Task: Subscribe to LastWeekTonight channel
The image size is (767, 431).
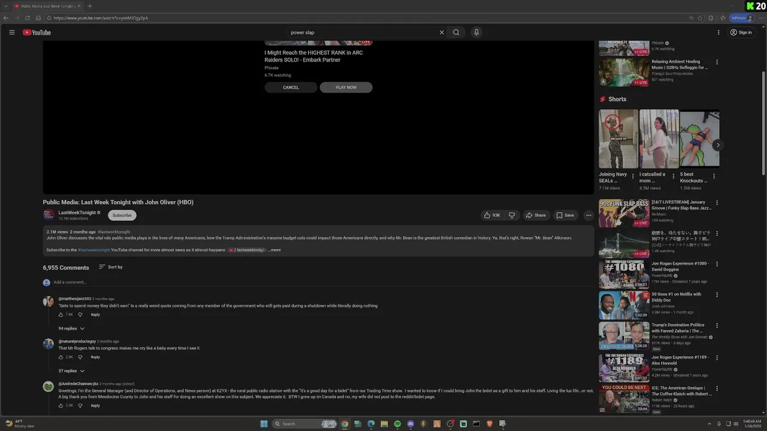Action: (122, 215)
